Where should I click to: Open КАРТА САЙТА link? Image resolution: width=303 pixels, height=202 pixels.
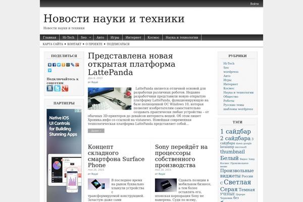pos(53,44)
